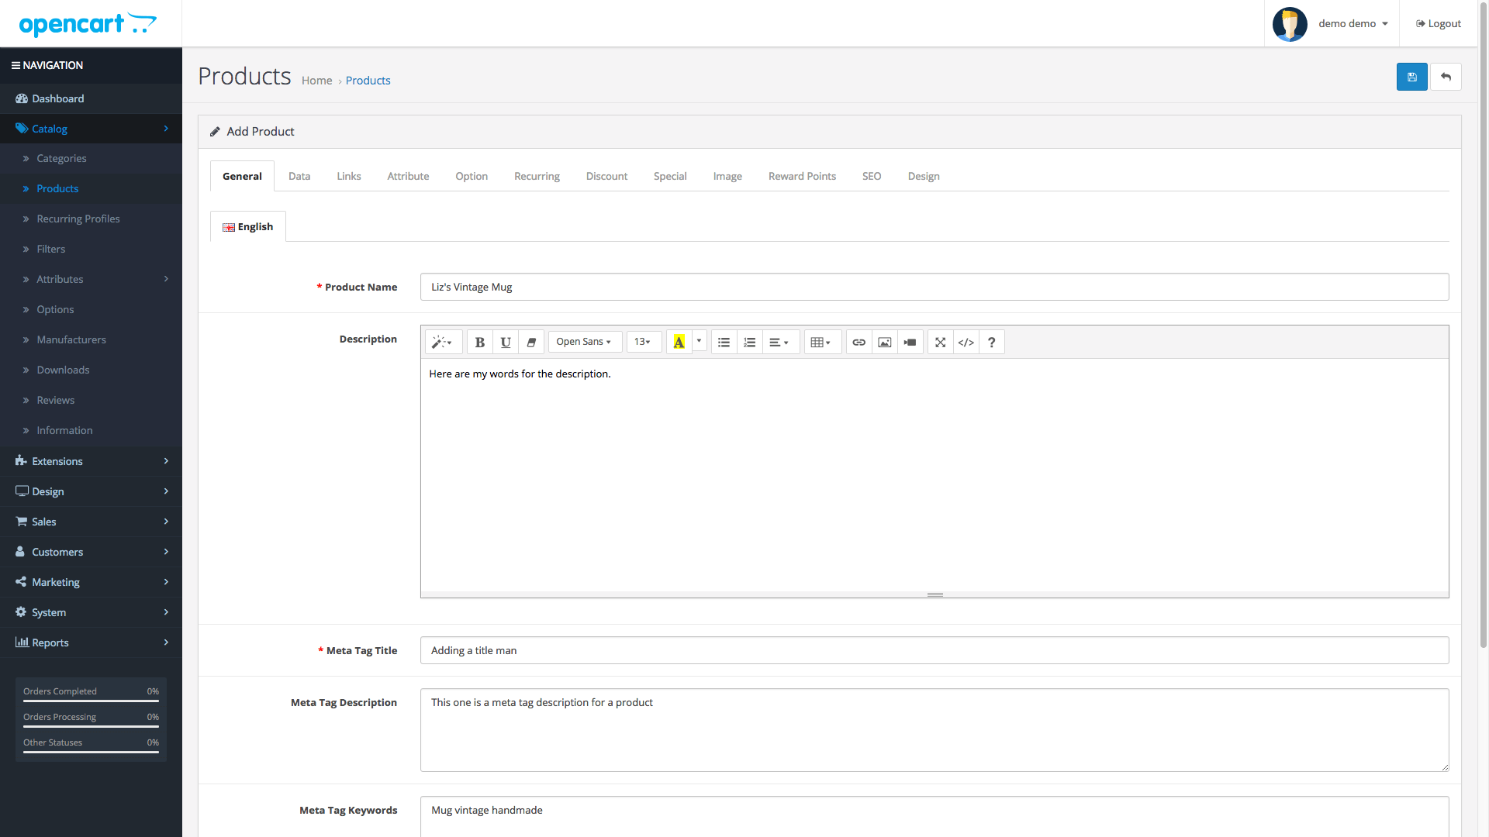This screenshot has height=837, width=1489.
Task: Expand the Customers sidebar menu
Action: 91,552
